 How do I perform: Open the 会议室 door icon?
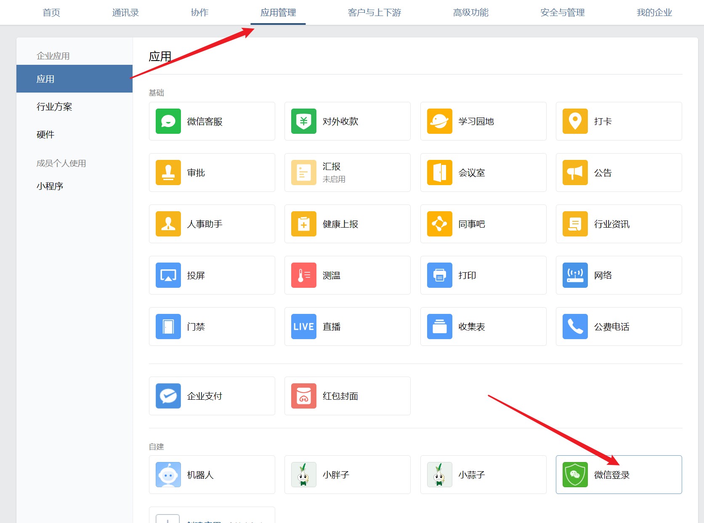tap(439, 173)
